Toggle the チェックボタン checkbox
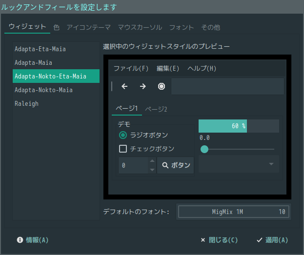Viewport: 304px width, 255px height. (x=123, y=149)
